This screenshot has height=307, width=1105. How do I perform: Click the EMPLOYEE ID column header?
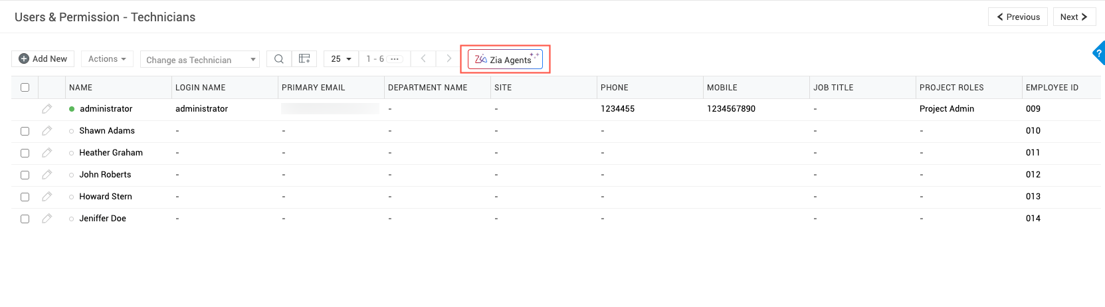pos(1052,88)
